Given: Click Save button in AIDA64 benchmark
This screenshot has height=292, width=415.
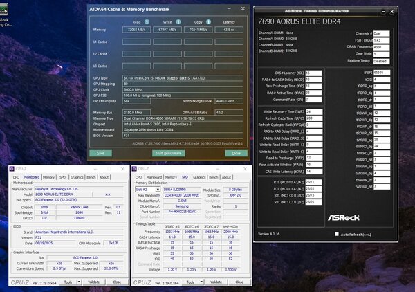Looking at the screenshot, I should coord(100,153).
